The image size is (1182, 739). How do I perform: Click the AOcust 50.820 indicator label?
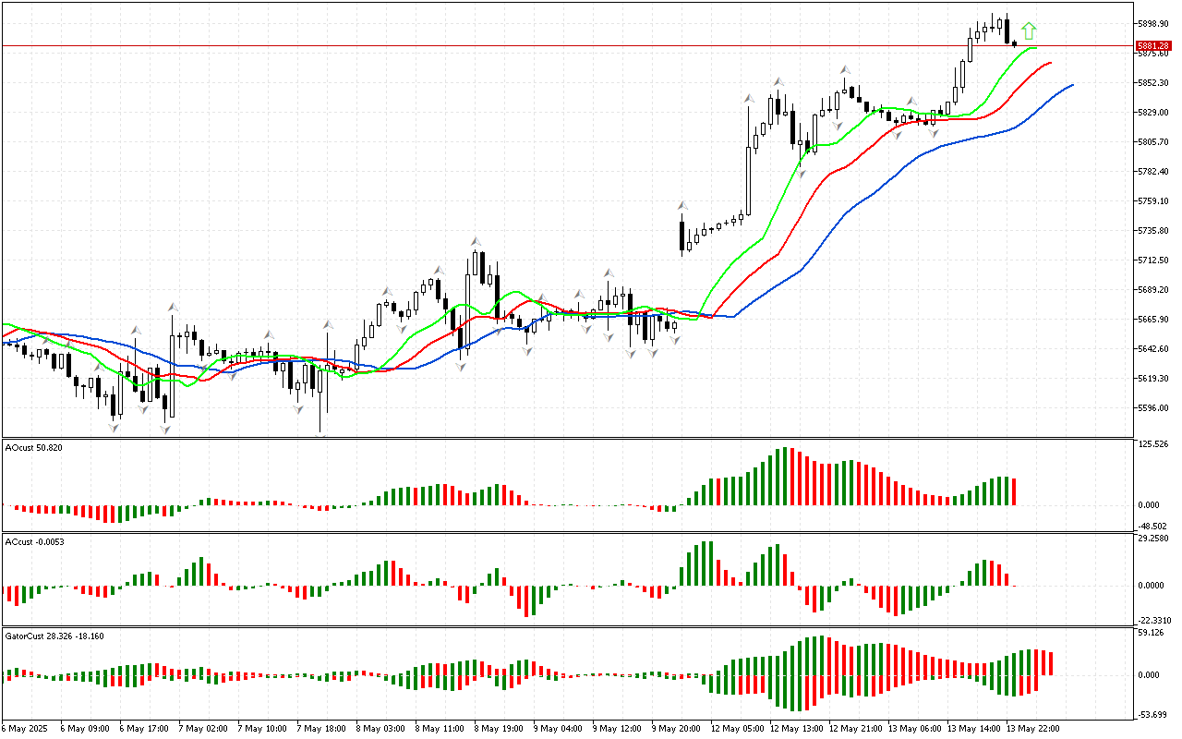[x=34, y=447]
